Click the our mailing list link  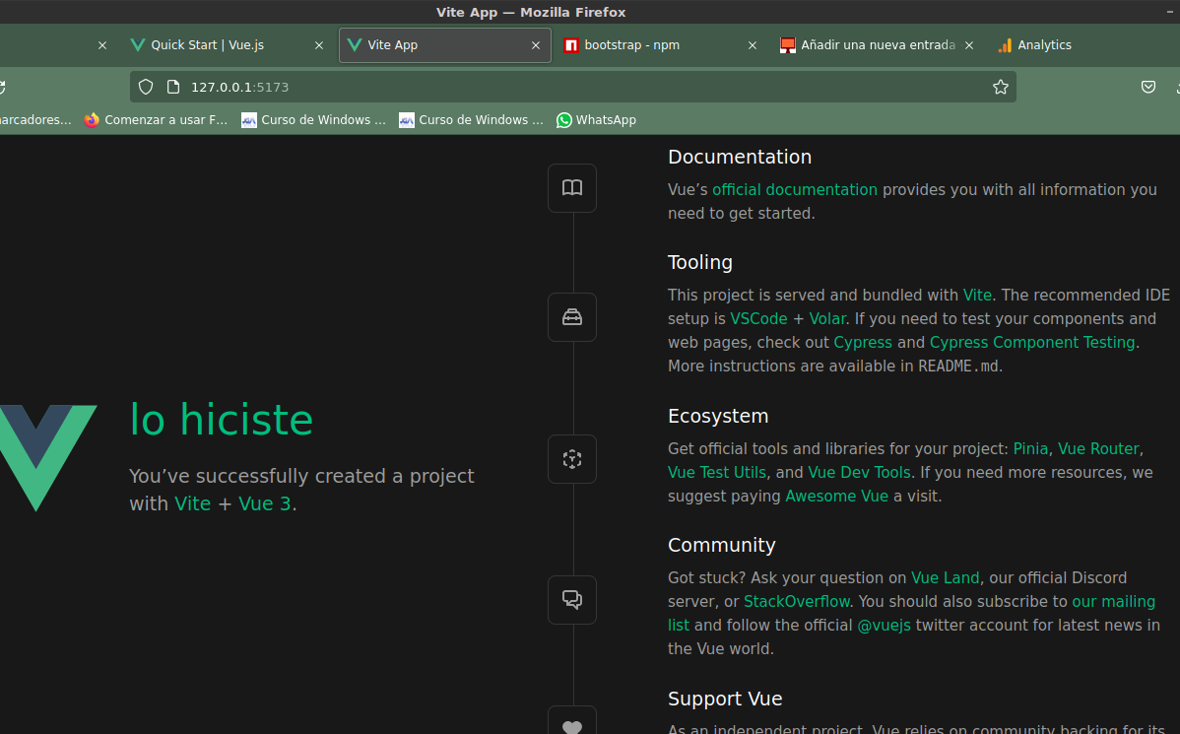pos(1113,602)
